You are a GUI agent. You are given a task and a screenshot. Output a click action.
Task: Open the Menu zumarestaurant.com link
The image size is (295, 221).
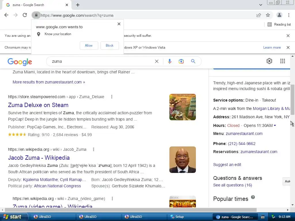click(244, 134)
